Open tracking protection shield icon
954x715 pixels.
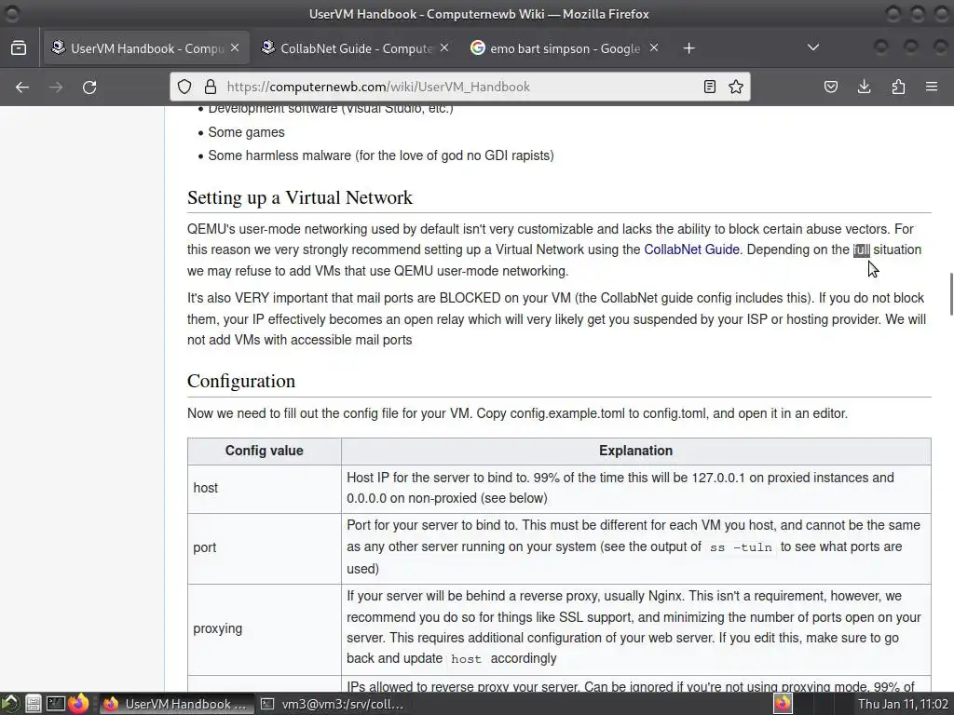(184, 87)
